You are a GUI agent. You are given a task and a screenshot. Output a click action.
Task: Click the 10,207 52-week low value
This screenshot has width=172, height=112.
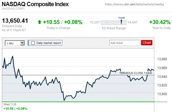pyautogui.click(x=95, y=22)
